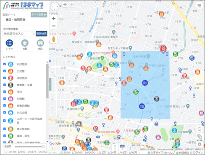Click the map pan compass control
Image resolution: width=205 pixels, height=155 pixels.
55,6
